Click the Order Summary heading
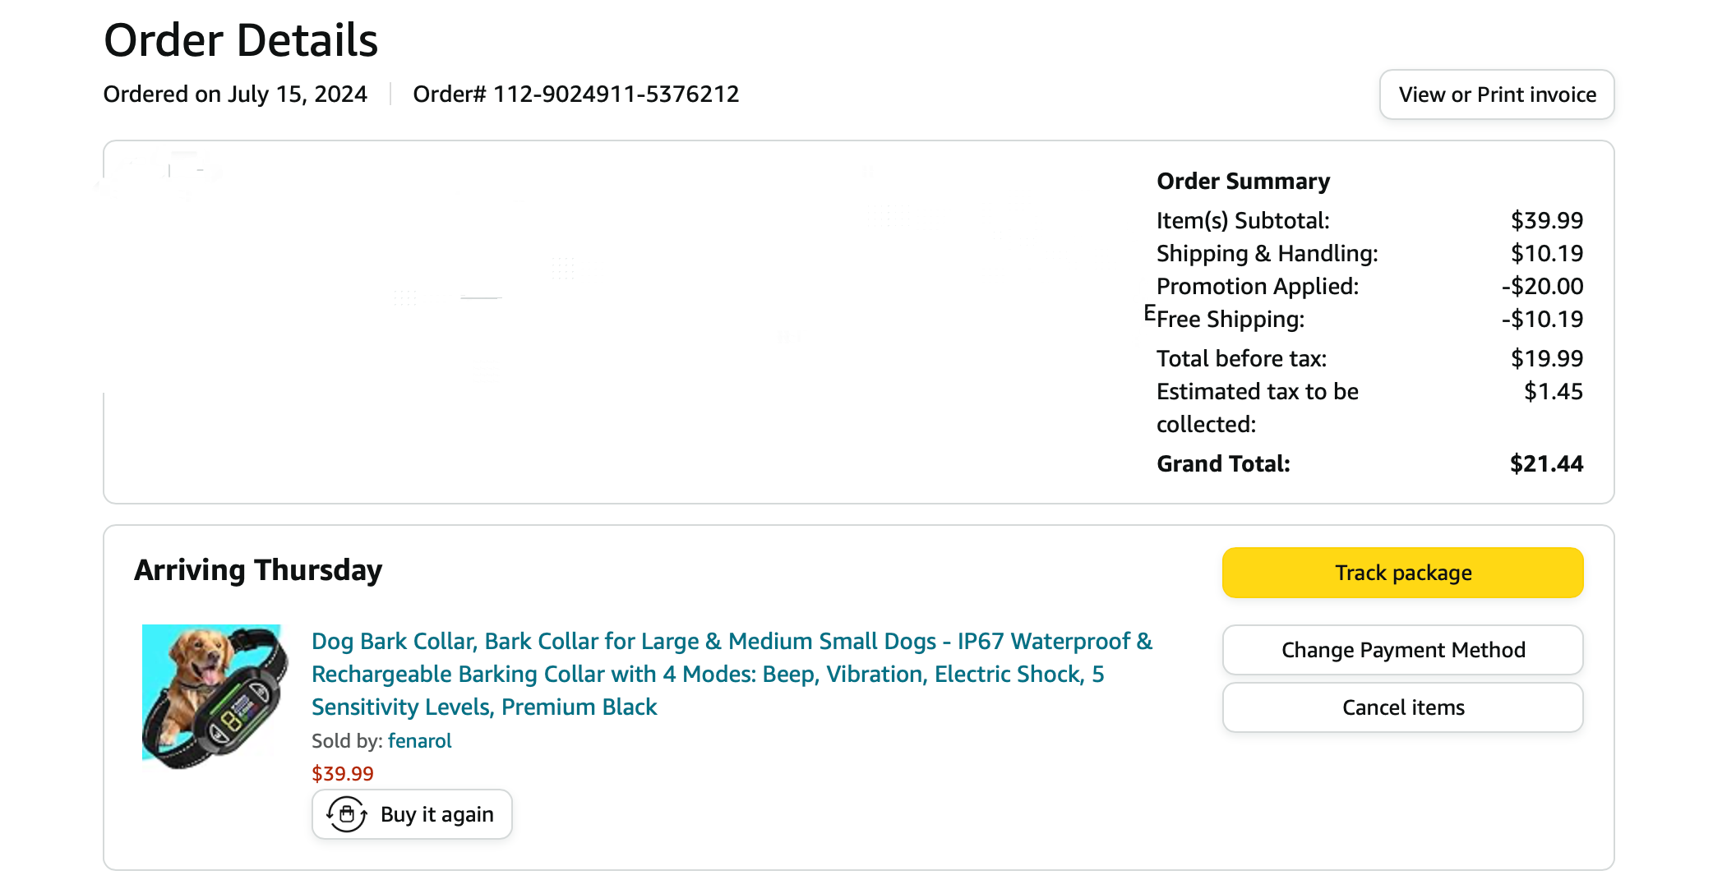The width and height of the screenshot is (1713, 889). (1243, 182)
